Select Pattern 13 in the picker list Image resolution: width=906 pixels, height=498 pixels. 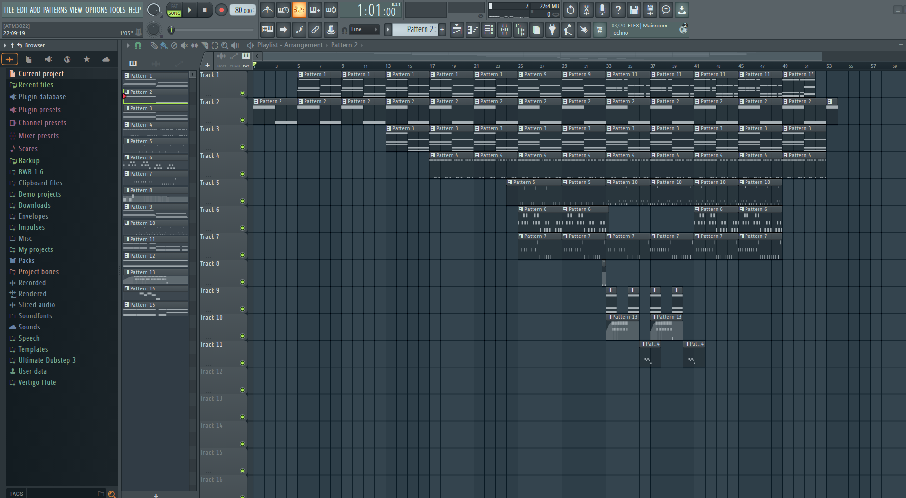[156, 276]
